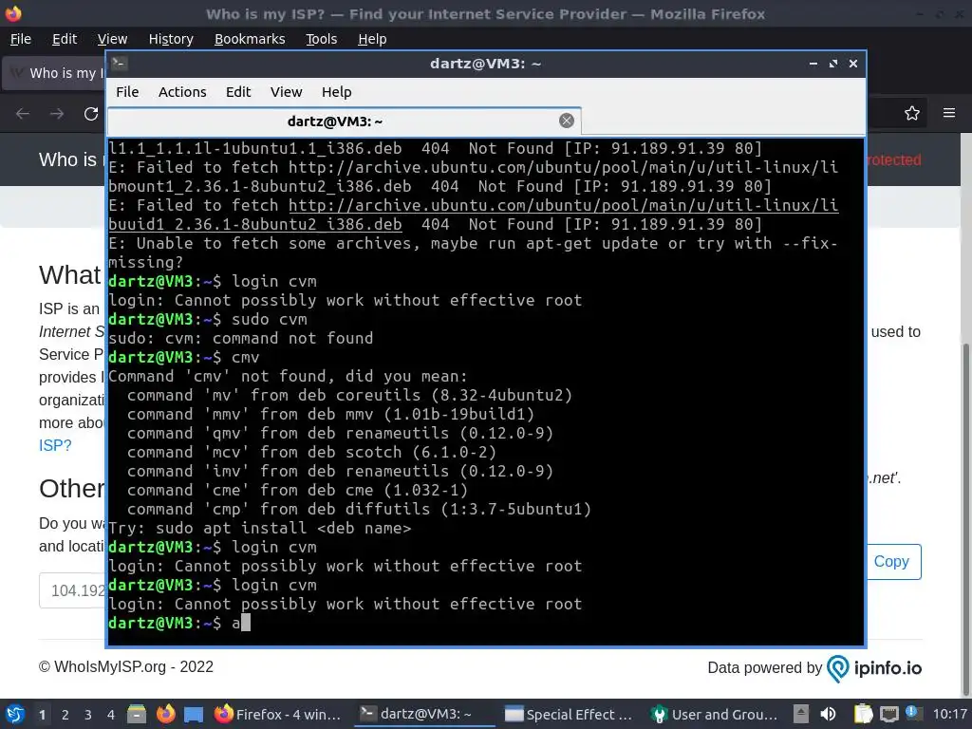Open Firefox History menu
Viewport: 972px width, 729px height.
(x=171, y=39)
